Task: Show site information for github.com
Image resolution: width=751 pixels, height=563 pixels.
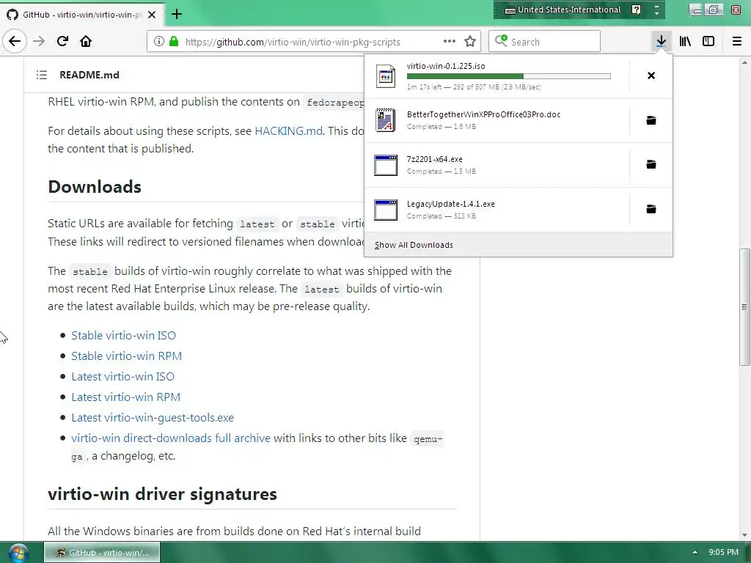Action: click(159, 42)
